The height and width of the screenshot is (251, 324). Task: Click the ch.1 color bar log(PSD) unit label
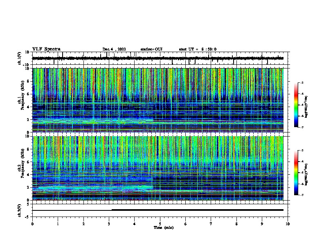coord(306,107)
